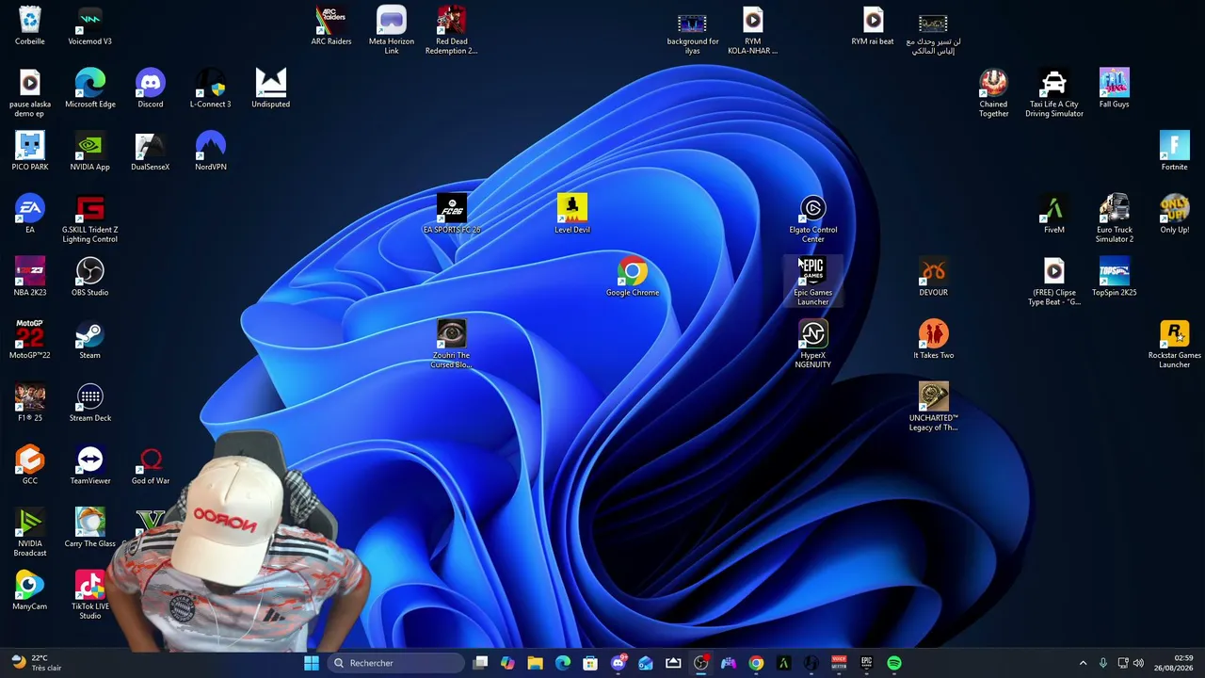1205x678 pixels.
Task: Select the Epic Games Launcher desktop icon
Action: pyautogui.click(x=813, y=282)
